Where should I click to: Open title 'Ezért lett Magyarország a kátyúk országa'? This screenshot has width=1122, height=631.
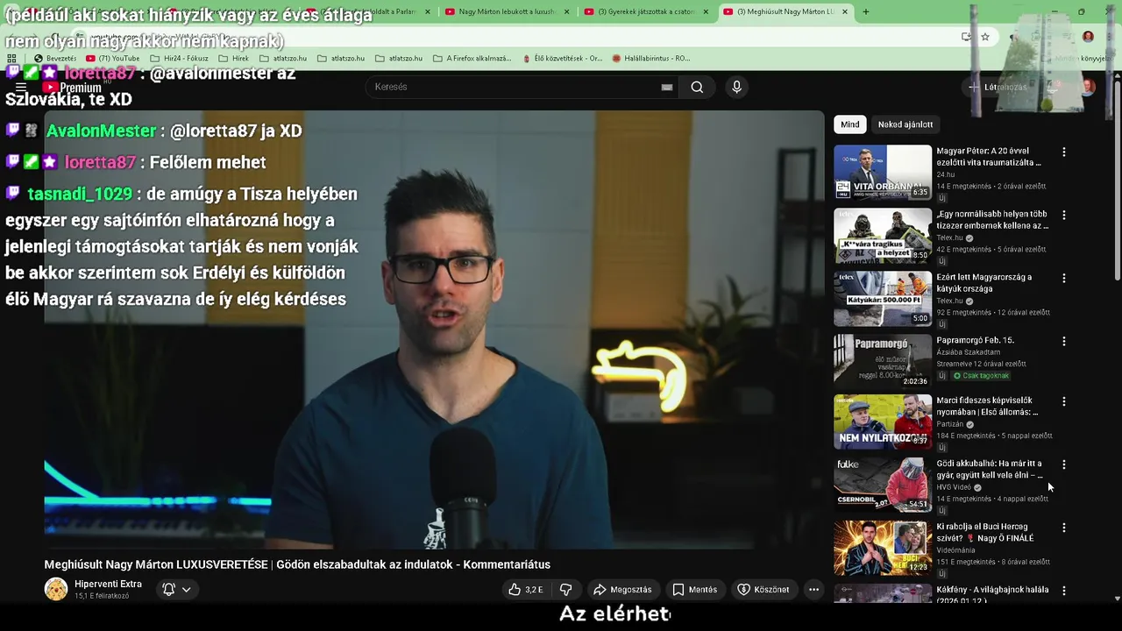click(984, 283)
